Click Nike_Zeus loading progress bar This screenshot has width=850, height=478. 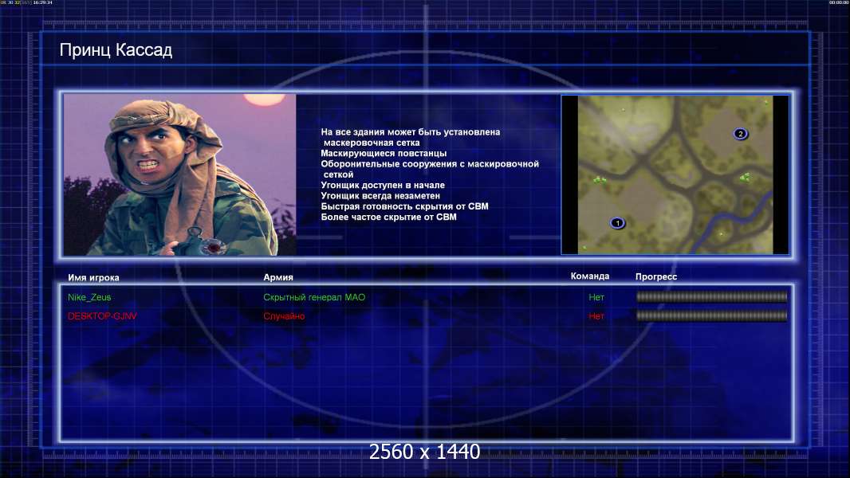(711, 296)
